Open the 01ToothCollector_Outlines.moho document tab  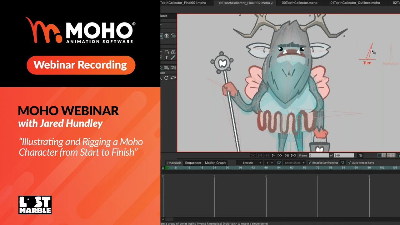pos(355,3)
